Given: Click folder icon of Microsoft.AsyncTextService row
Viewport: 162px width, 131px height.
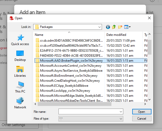Looking at the screenshot, I should (x=37, y=71).
